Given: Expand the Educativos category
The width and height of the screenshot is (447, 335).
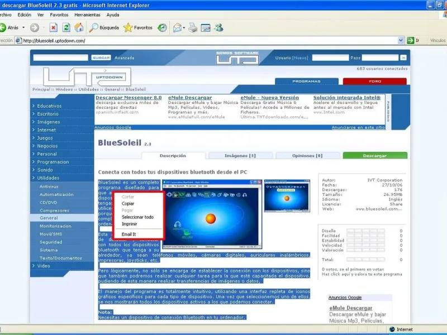Looking at the screenshot, I should [49, 106].
